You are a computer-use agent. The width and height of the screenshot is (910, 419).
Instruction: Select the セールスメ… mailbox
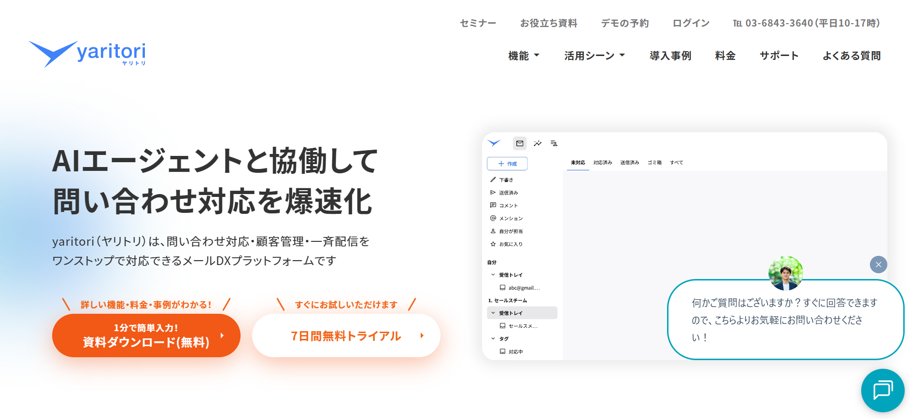tap(523, 326)
